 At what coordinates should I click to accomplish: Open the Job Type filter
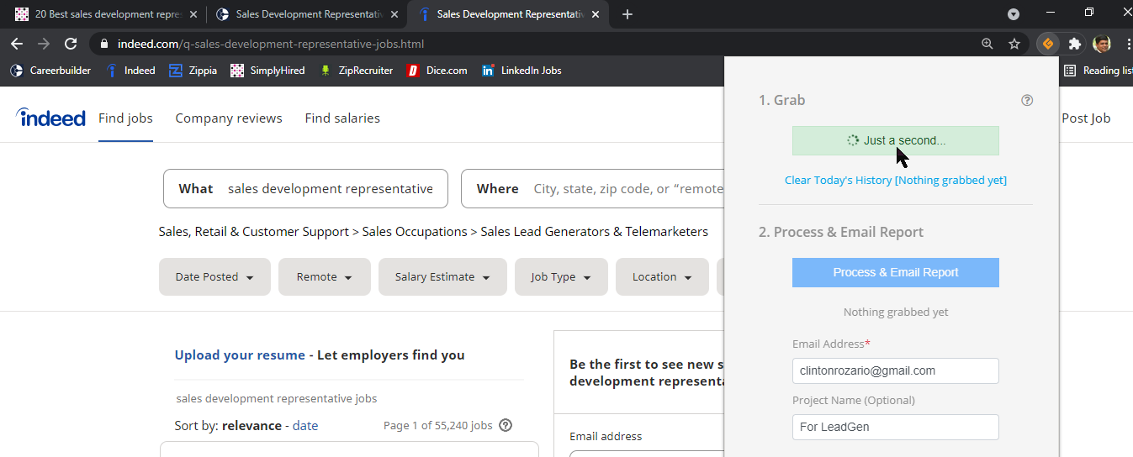[560, 277]
